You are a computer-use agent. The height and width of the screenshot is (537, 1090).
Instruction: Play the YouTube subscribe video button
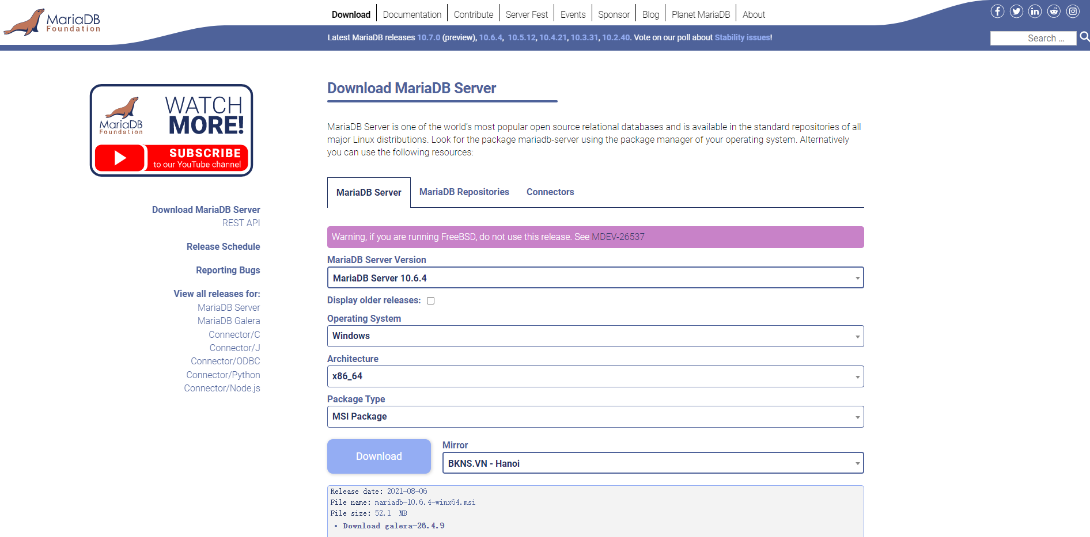[x=120, y=158]
